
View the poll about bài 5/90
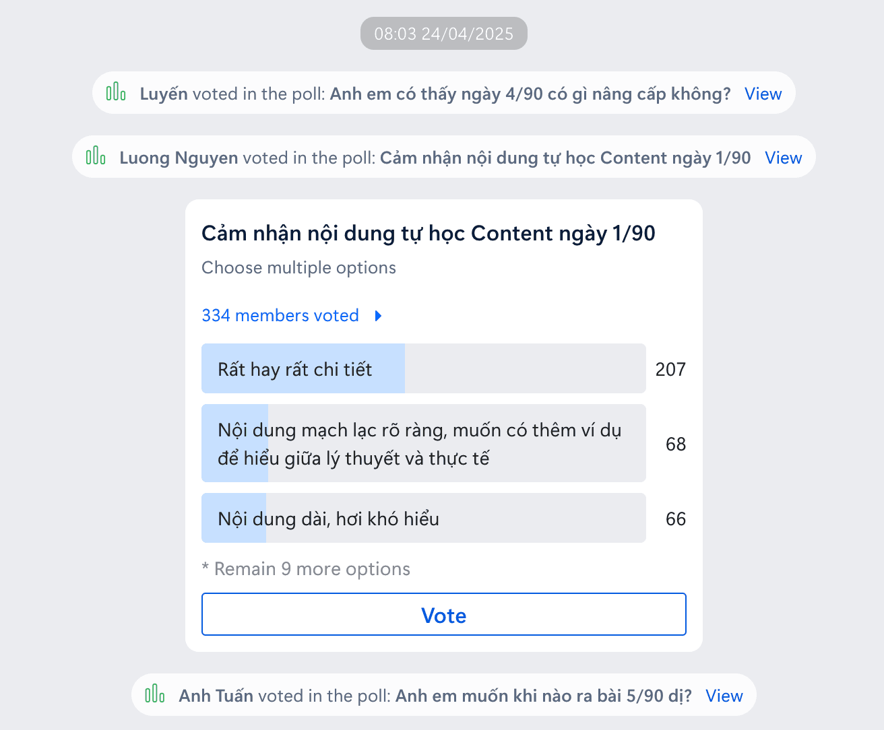[724, 696]
